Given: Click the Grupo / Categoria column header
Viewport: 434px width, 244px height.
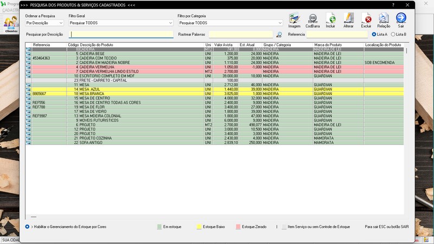Looking at the screenshot, I should tap(277, 45).
